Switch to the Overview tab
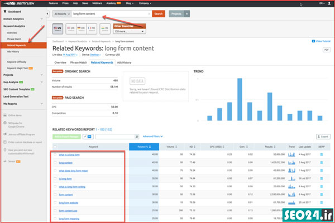The height and width of the screenshot is (223, 335). pyautogui.click(x=60, y=62)
